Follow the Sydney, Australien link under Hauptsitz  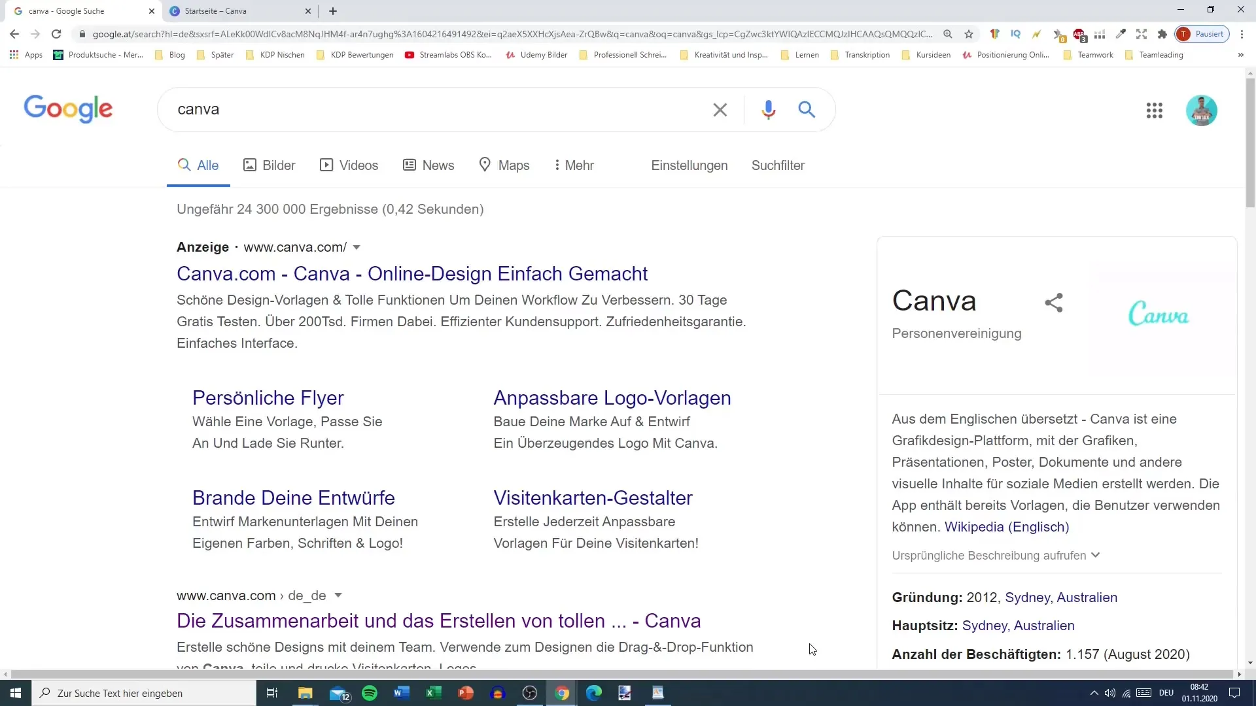coord(1019,626)
